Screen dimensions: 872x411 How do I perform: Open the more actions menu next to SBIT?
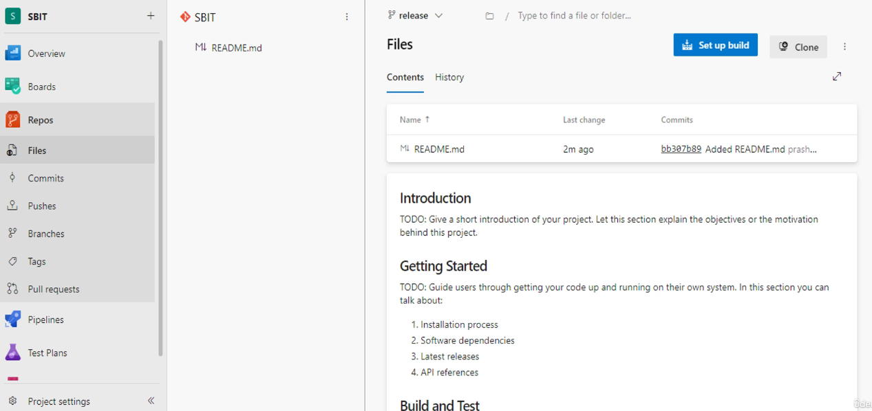point(347,16)
